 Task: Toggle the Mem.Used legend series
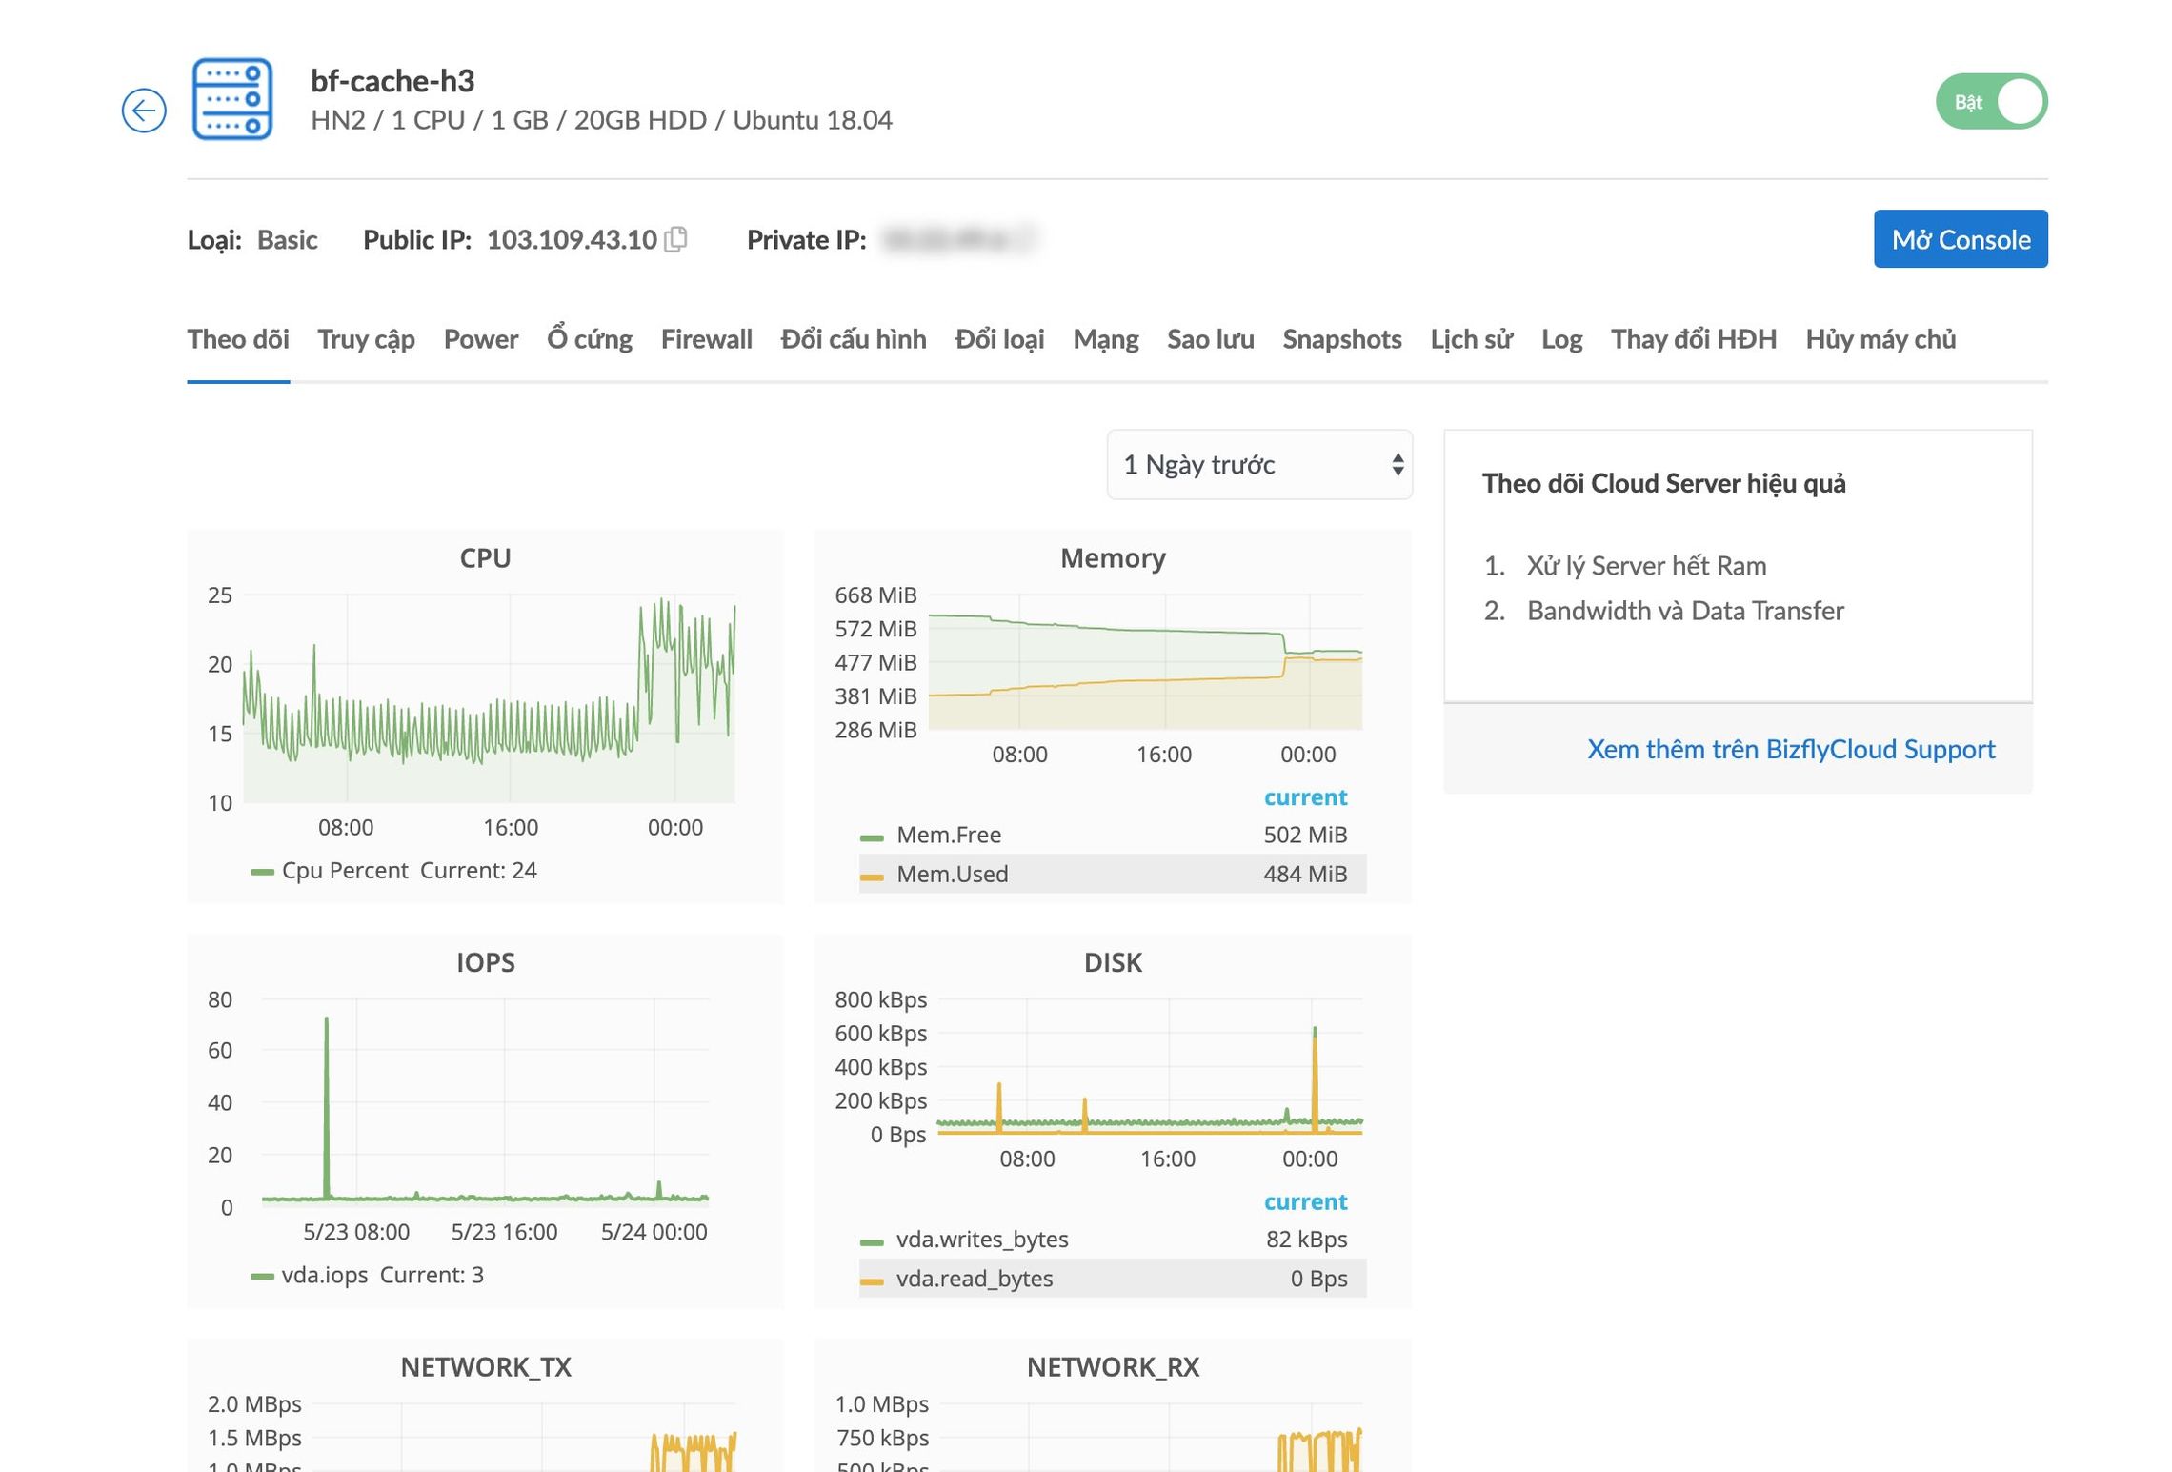point(953,874)
